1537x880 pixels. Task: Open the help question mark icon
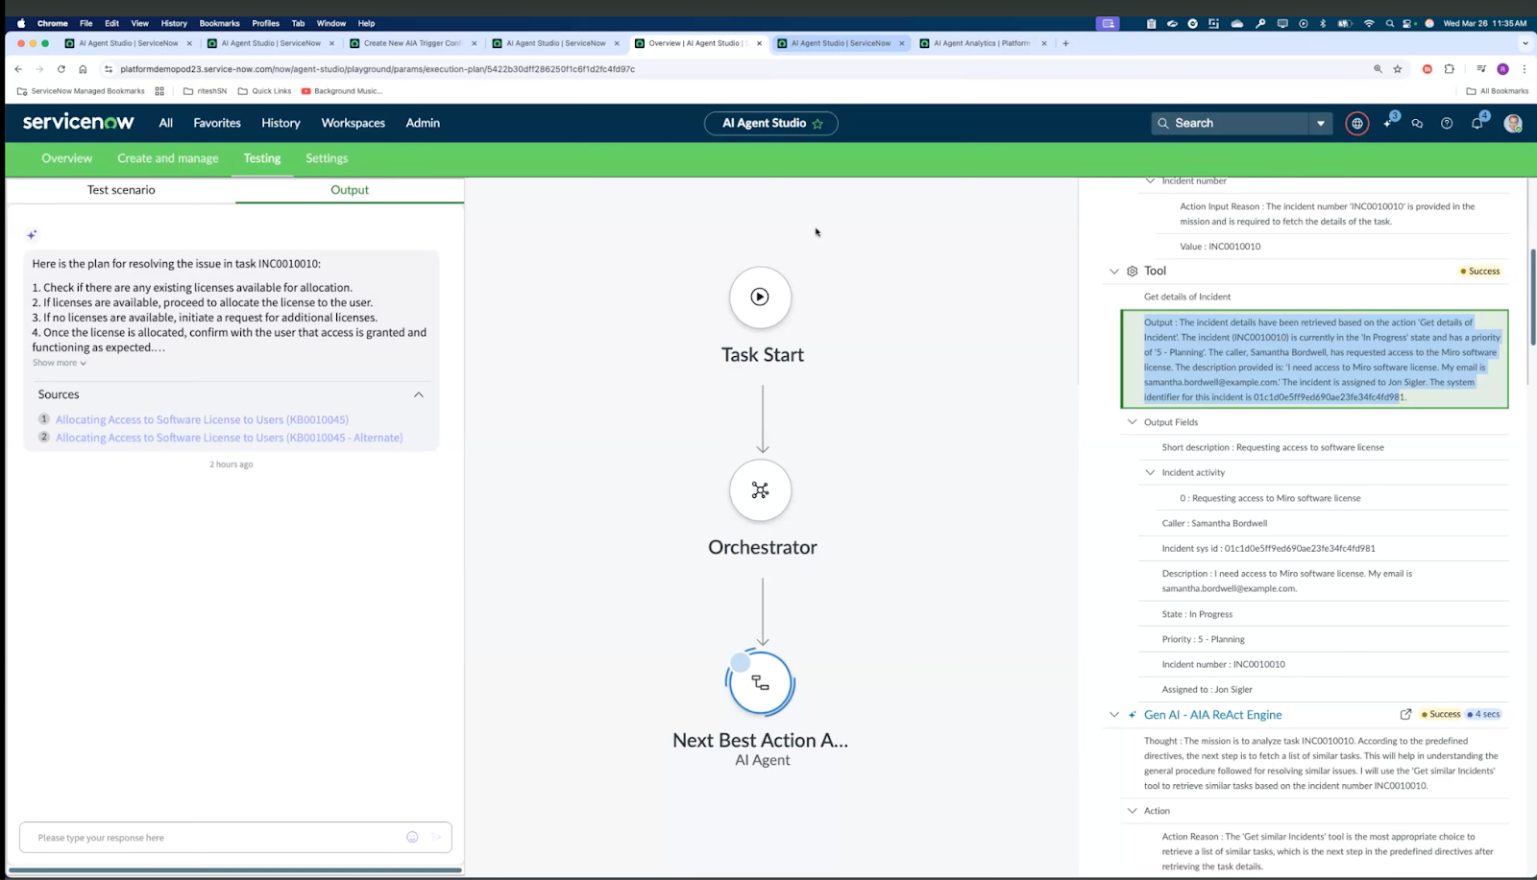(x=1447, y=123)
